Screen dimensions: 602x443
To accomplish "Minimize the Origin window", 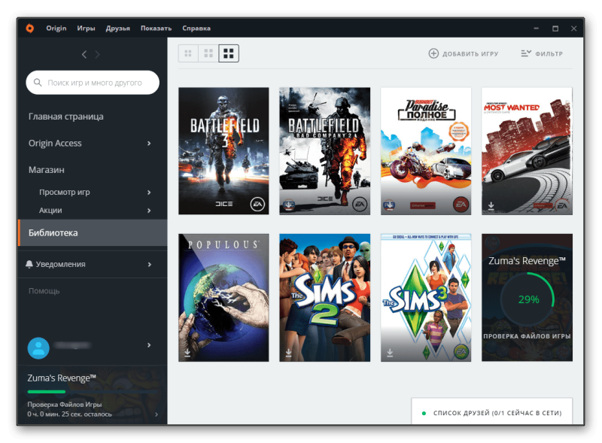I will (536, 29).
